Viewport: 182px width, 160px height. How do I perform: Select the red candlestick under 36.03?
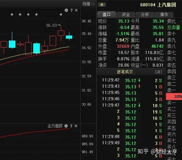(61, 33)
